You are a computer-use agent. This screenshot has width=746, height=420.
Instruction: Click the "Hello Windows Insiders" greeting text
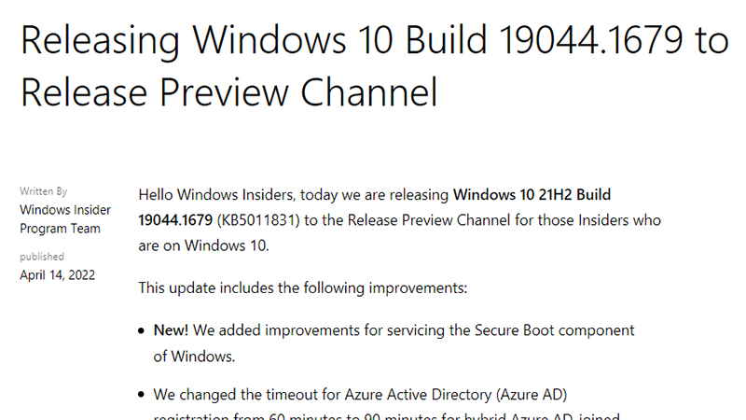point(214,195)
